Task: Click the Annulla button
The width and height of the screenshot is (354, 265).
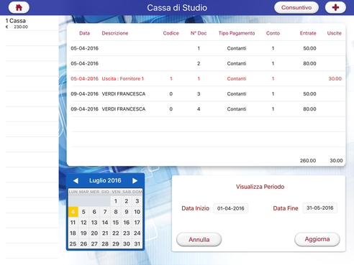Action: (x=199, y=239)
